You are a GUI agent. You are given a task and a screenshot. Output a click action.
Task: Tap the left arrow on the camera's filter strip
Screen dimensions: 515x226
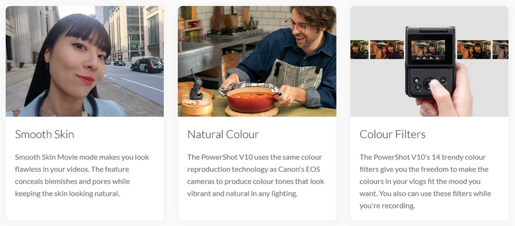(x=413, y=58)
